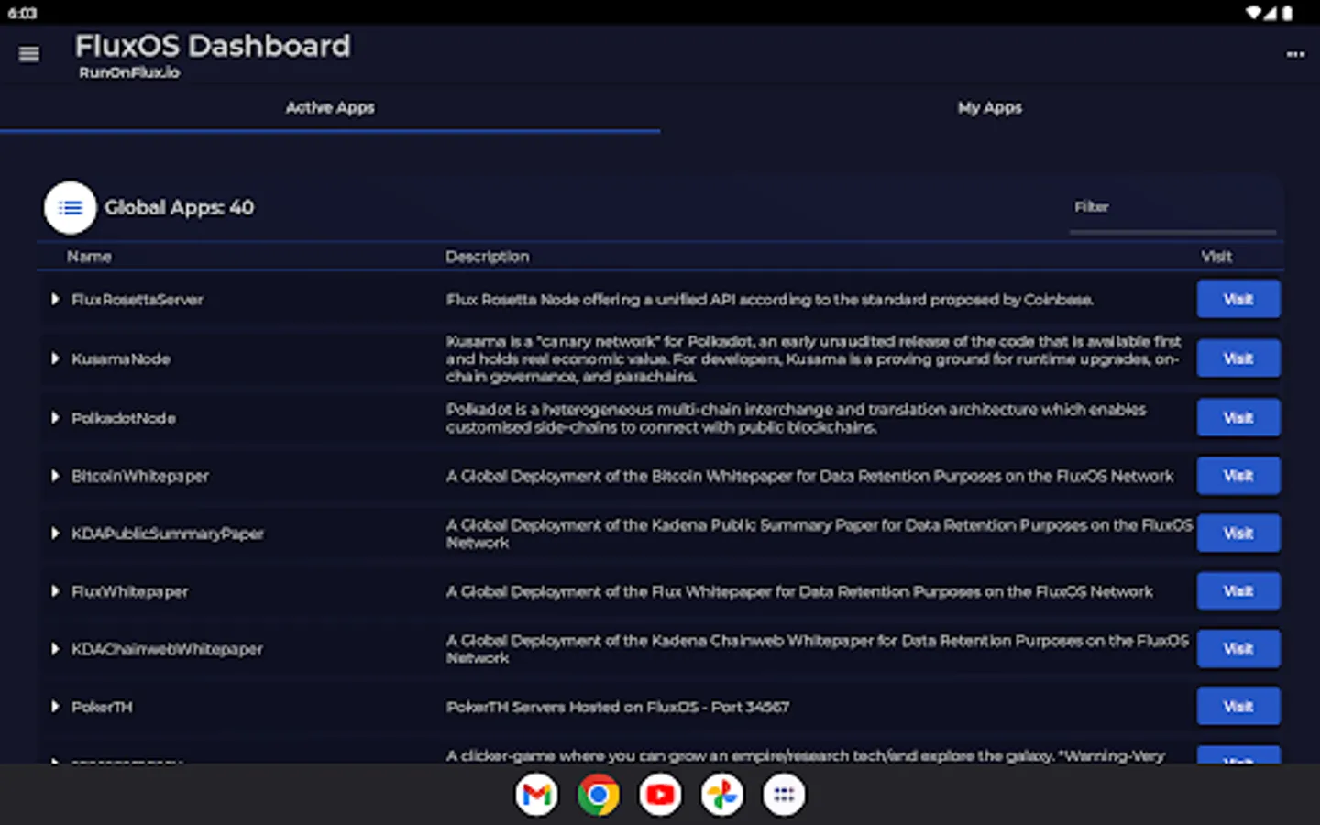This screenshot has width=1320, height=825.
Task: Select the BitcoinWhitepaper name text
Action: 140,476
